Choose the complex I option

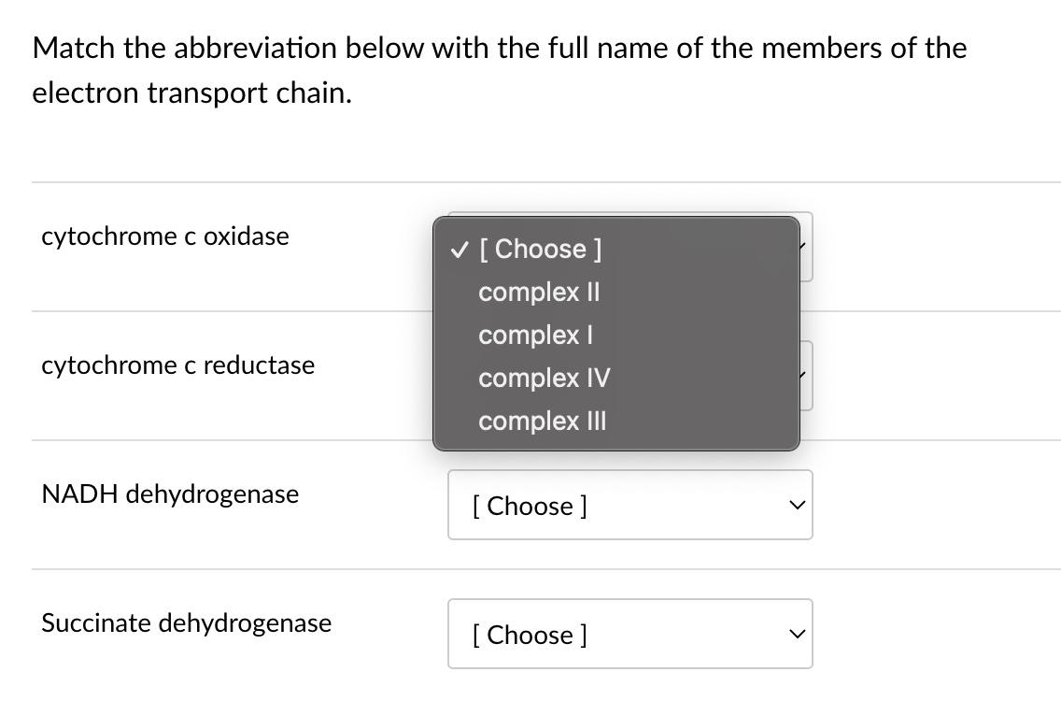coord(535,335)
